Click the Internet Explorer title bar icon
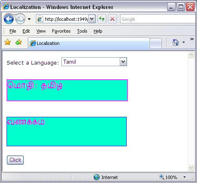This screenshot has height=183, width=197. click(x=6, y=7)
